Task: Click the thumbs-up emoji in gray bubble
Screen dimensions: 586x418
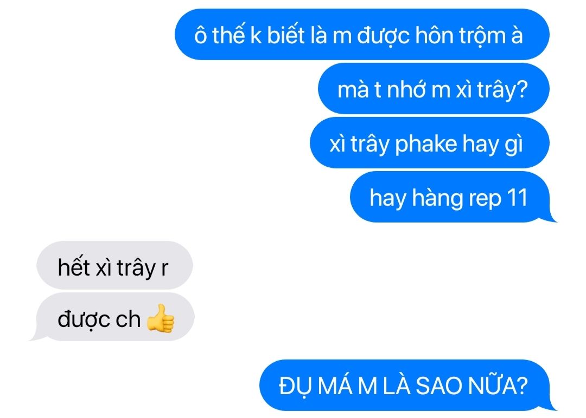Action: (160, 318)
